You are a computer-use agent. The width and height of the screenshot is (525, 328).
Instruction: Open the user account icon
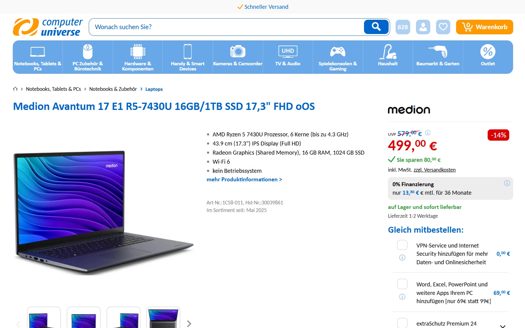[423, 27]
